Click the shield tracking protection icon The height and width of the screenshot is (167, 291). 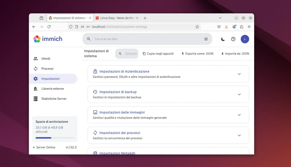point(71,27)
